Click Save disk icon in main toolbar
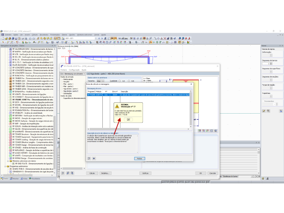Screen dimensions: 284x213 (16, 38)
